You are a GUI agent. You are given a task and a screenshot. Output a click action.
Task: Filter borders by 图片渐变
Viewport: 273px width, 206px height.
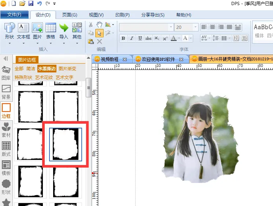point(67,69)
